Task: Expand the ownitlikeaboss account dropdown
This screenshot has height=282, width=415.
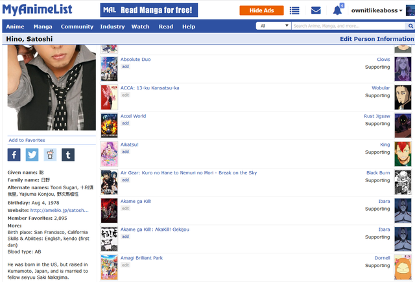Action: pos(377,10)
